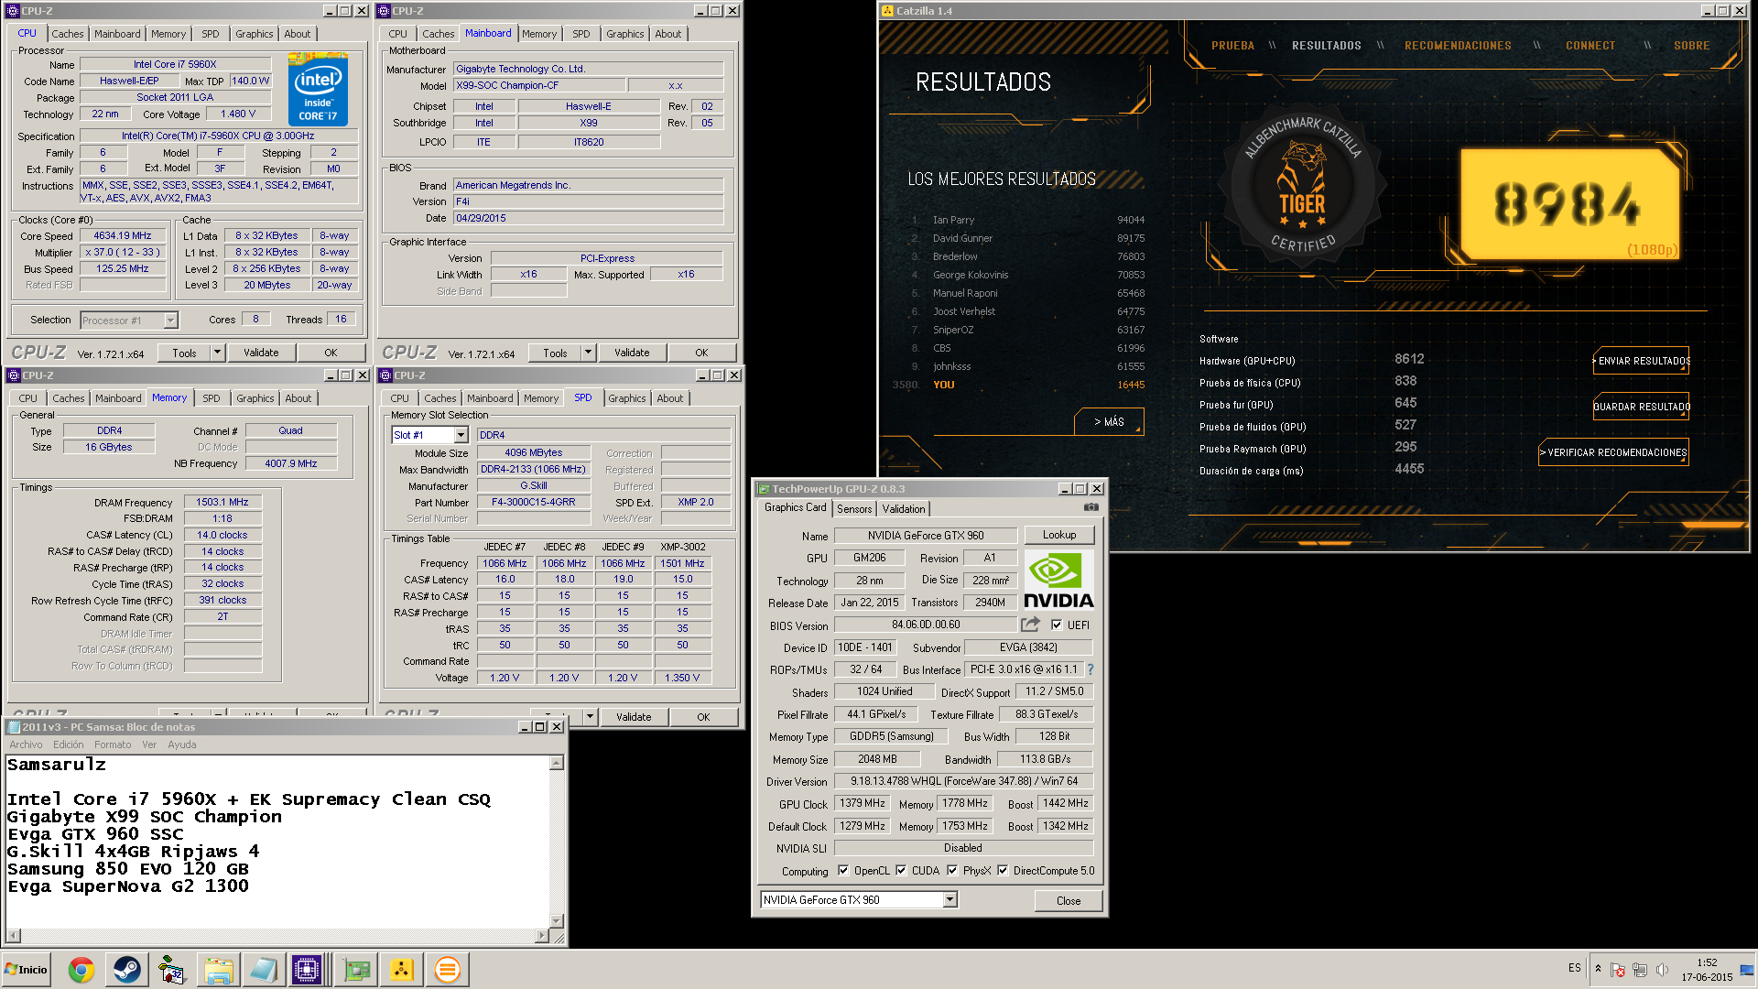1758x989 pixels.
Task: Click the ES language indicator in taskbar
Action: coord(1574,968)
